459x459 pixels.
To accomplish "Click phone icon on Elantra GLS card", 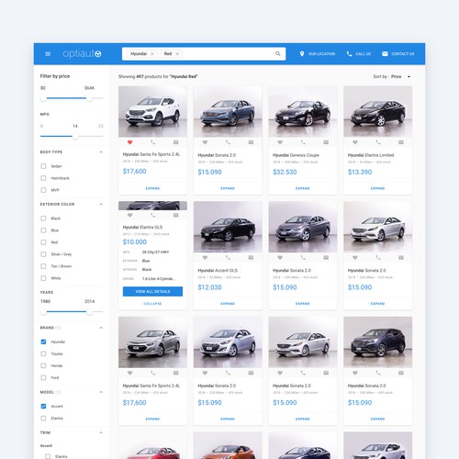I will click(x=153, y=216).
